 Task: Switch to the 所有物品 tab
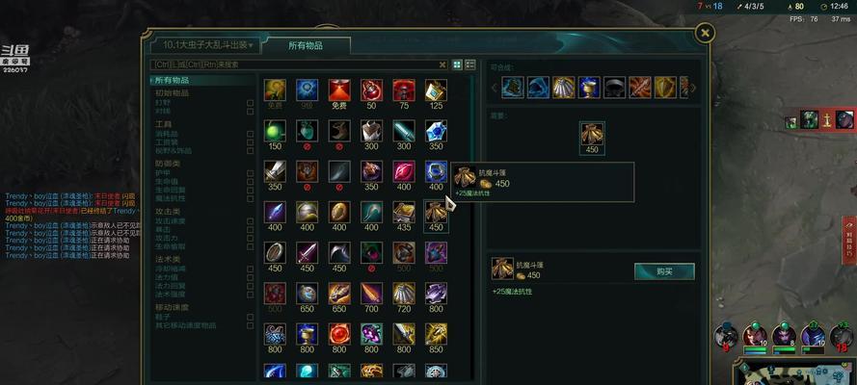(x=306, y=46)
